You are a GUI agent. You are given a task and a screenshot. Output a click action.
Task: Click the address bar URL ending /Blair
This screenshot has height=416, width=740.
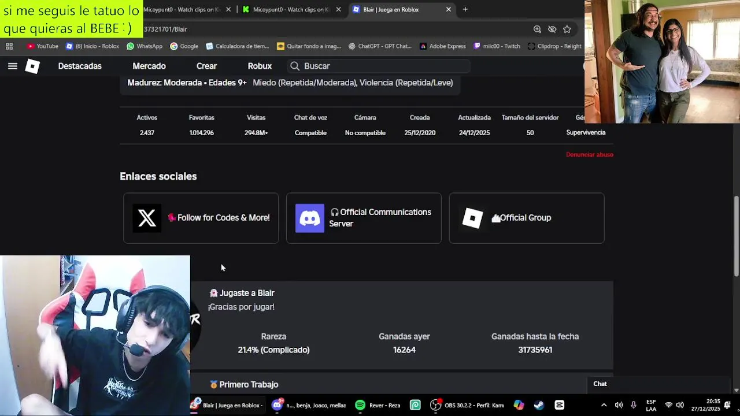tap(165, 29)
